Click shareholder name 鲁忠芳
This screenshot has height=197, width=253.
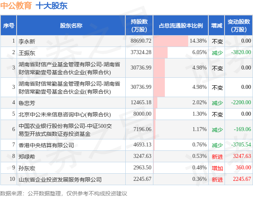coord(27,103)
